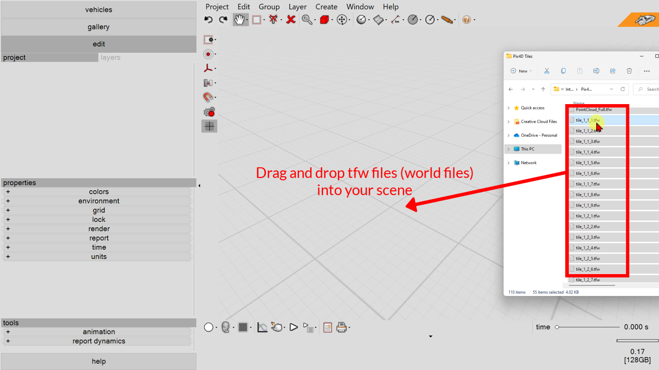Image resolution: width=659 pixels, height=370 pixels.
Task: Click the red cube create icon
Action: point(324,20)
